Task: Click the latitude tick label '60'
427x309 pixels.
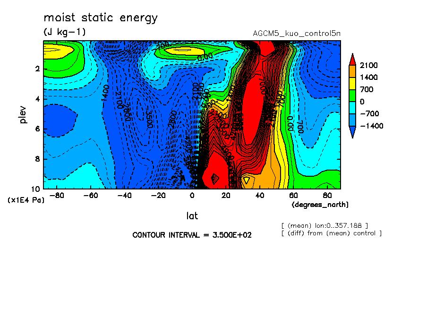Action: [293, 196]
